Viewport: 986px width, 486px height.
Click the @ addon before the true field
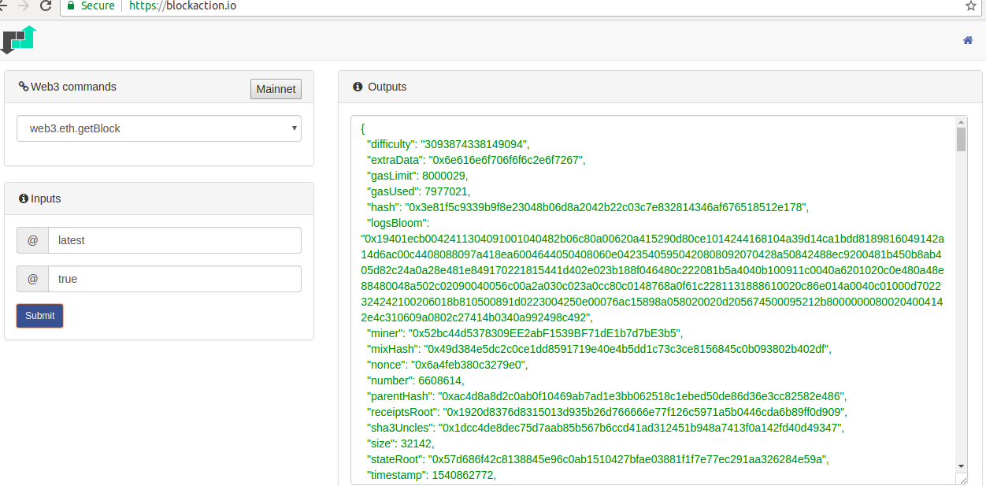tap(32, 279)
